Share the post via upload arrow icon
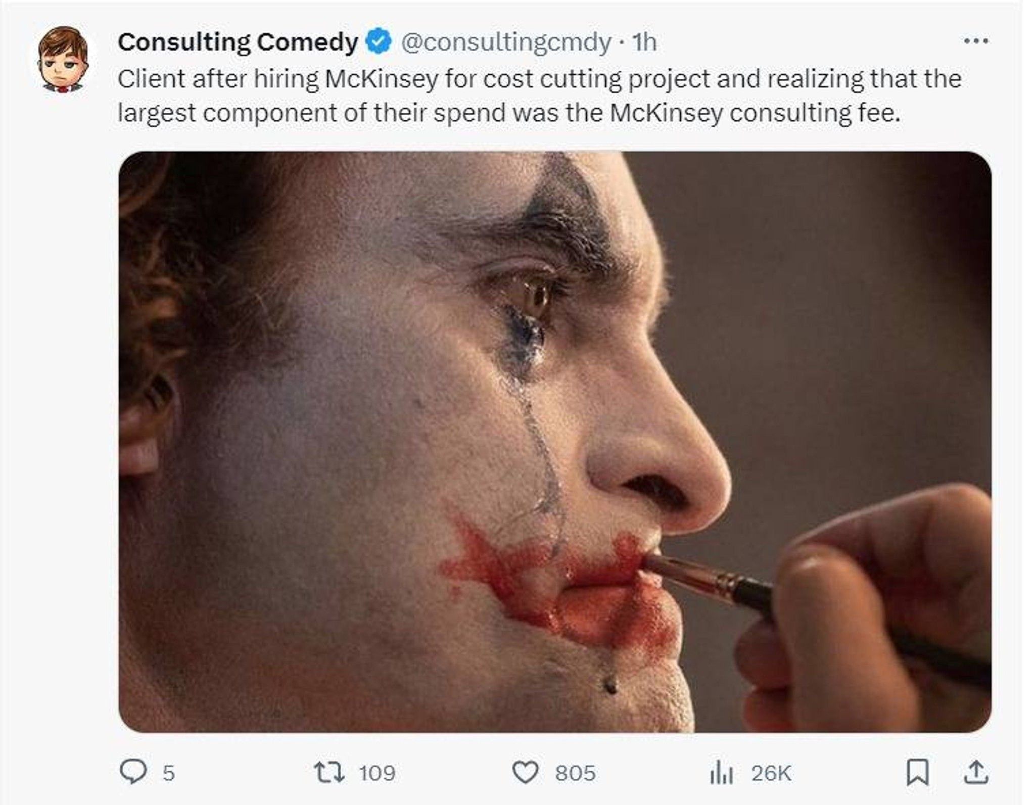Image resolution: width=1035 pixels, height=805 pixels. [976, 773]
